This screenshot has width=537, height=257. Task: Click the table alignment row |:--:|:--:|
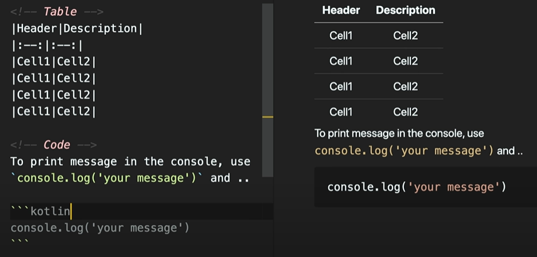pyautogui.click(x=47, y=45)
